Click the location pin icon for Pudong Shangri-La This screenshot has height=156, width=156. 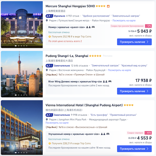(47, 70)
